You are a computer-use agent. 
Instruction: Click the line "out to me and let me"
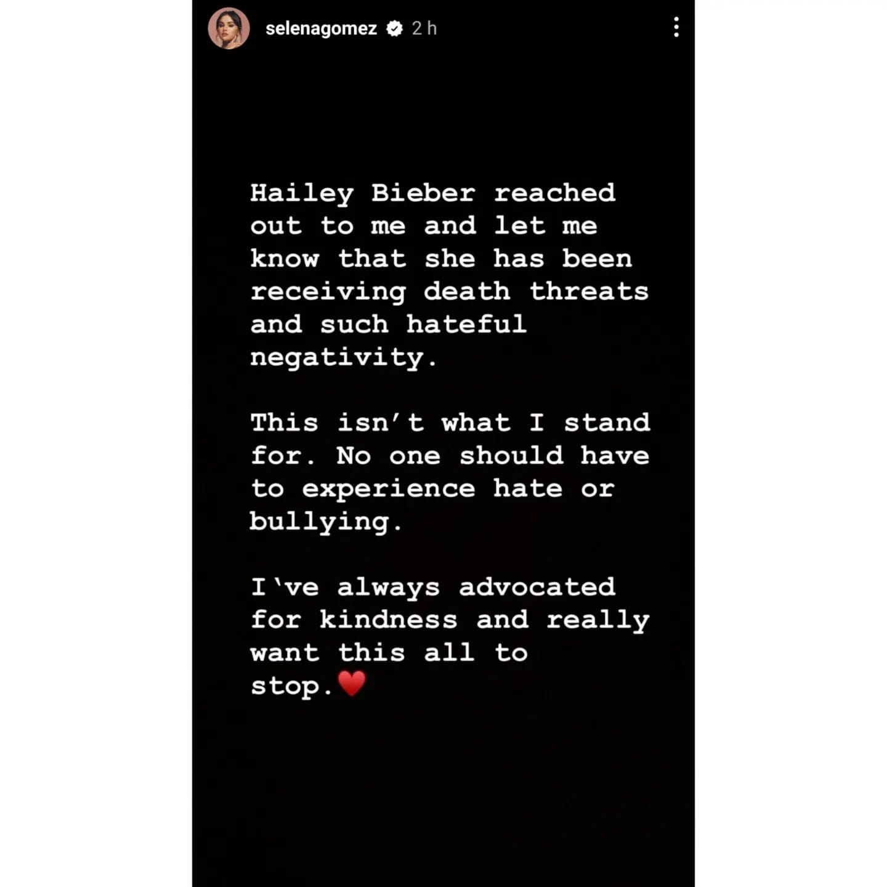point(424,226)
